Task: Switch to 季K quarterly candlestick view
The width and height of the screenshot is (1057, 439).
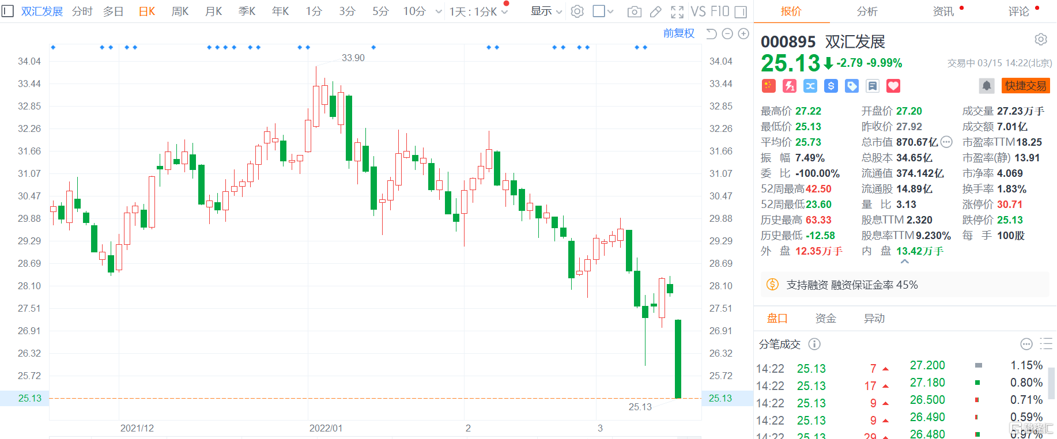Action: 247,12
